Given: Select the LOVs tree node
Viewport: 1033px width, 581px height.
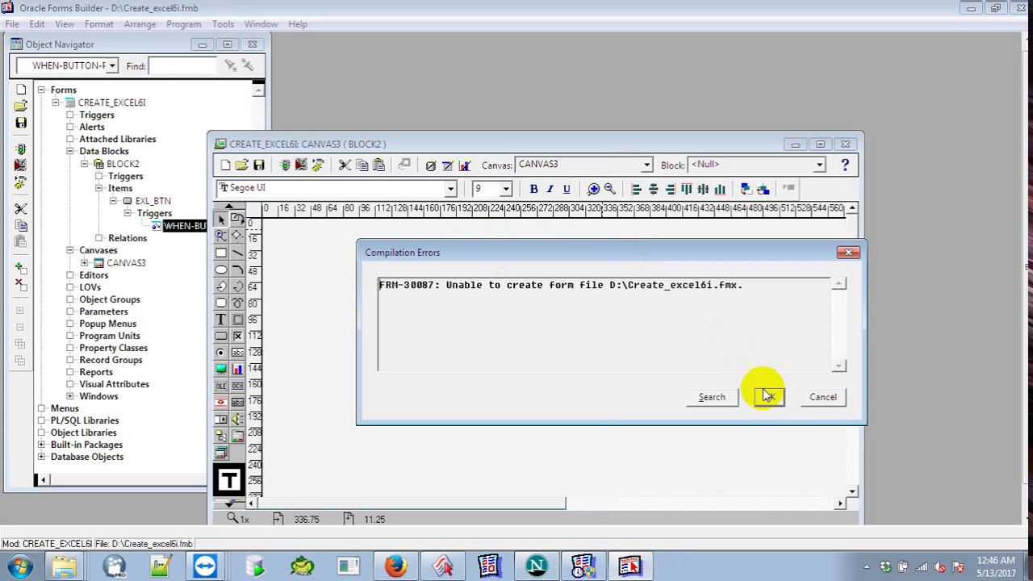Looking at the screenshot, I should click(90, 287).
